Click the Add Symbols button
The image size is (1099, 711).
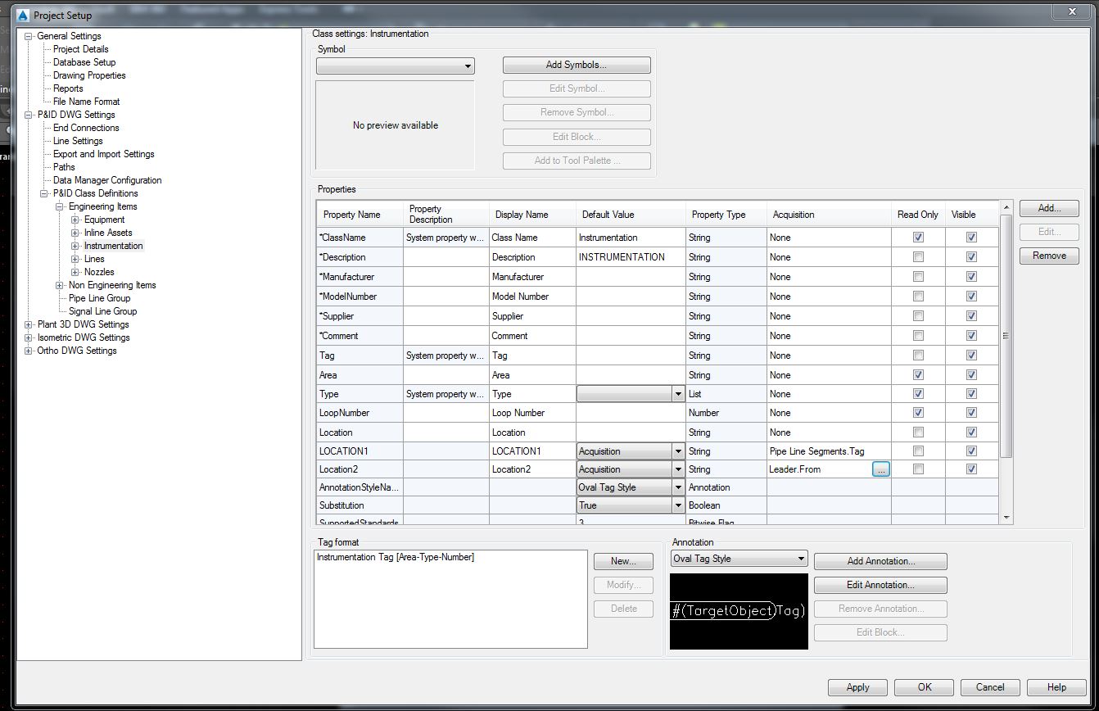pos(577,65)
